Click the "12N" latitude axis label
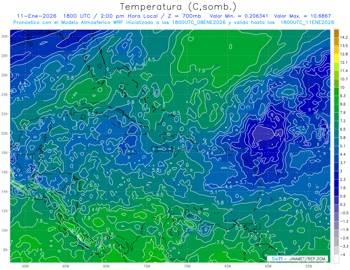The height and width of the screenshot is (270, 350). click(x=5, y=211)
